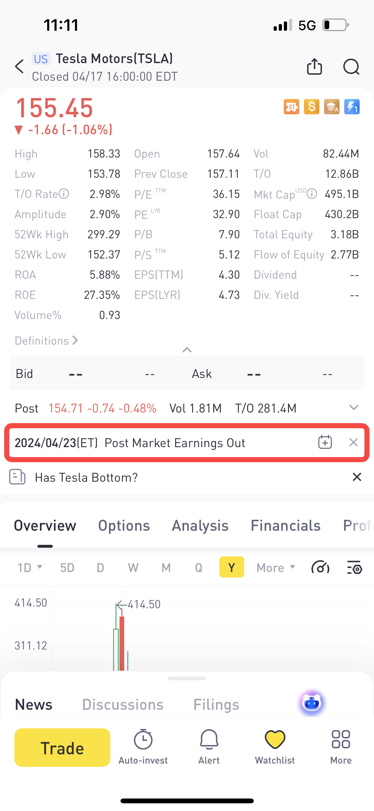Switch to the Options tab

[124, 526]
